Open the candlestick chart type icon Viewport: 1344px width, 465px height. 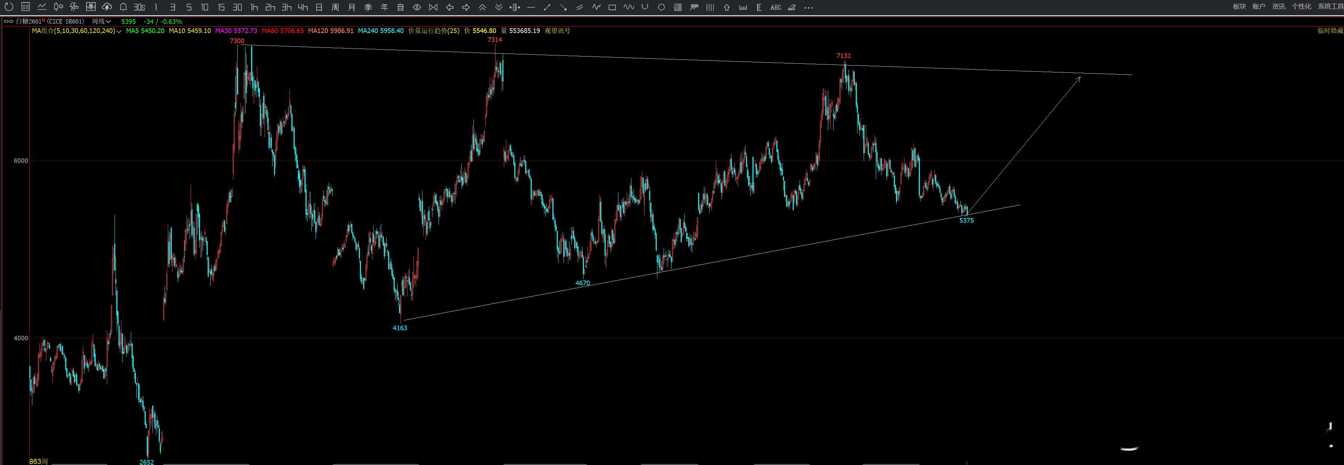58,7
